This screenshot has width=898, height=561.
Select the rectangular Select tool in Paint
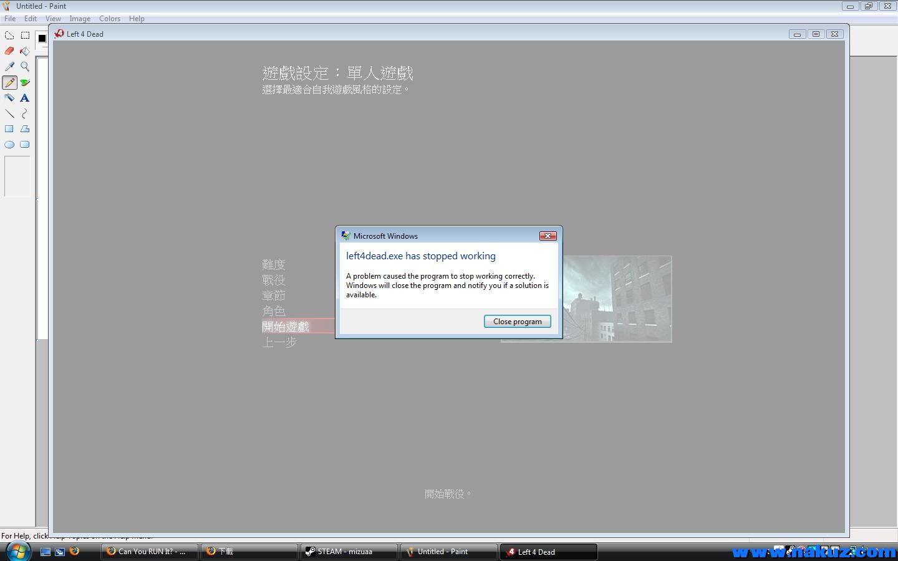pyautogui.click(x=25, y=36)
